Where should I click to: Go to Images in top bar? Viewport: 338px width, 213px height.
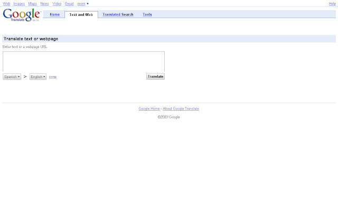coord(19,4)
